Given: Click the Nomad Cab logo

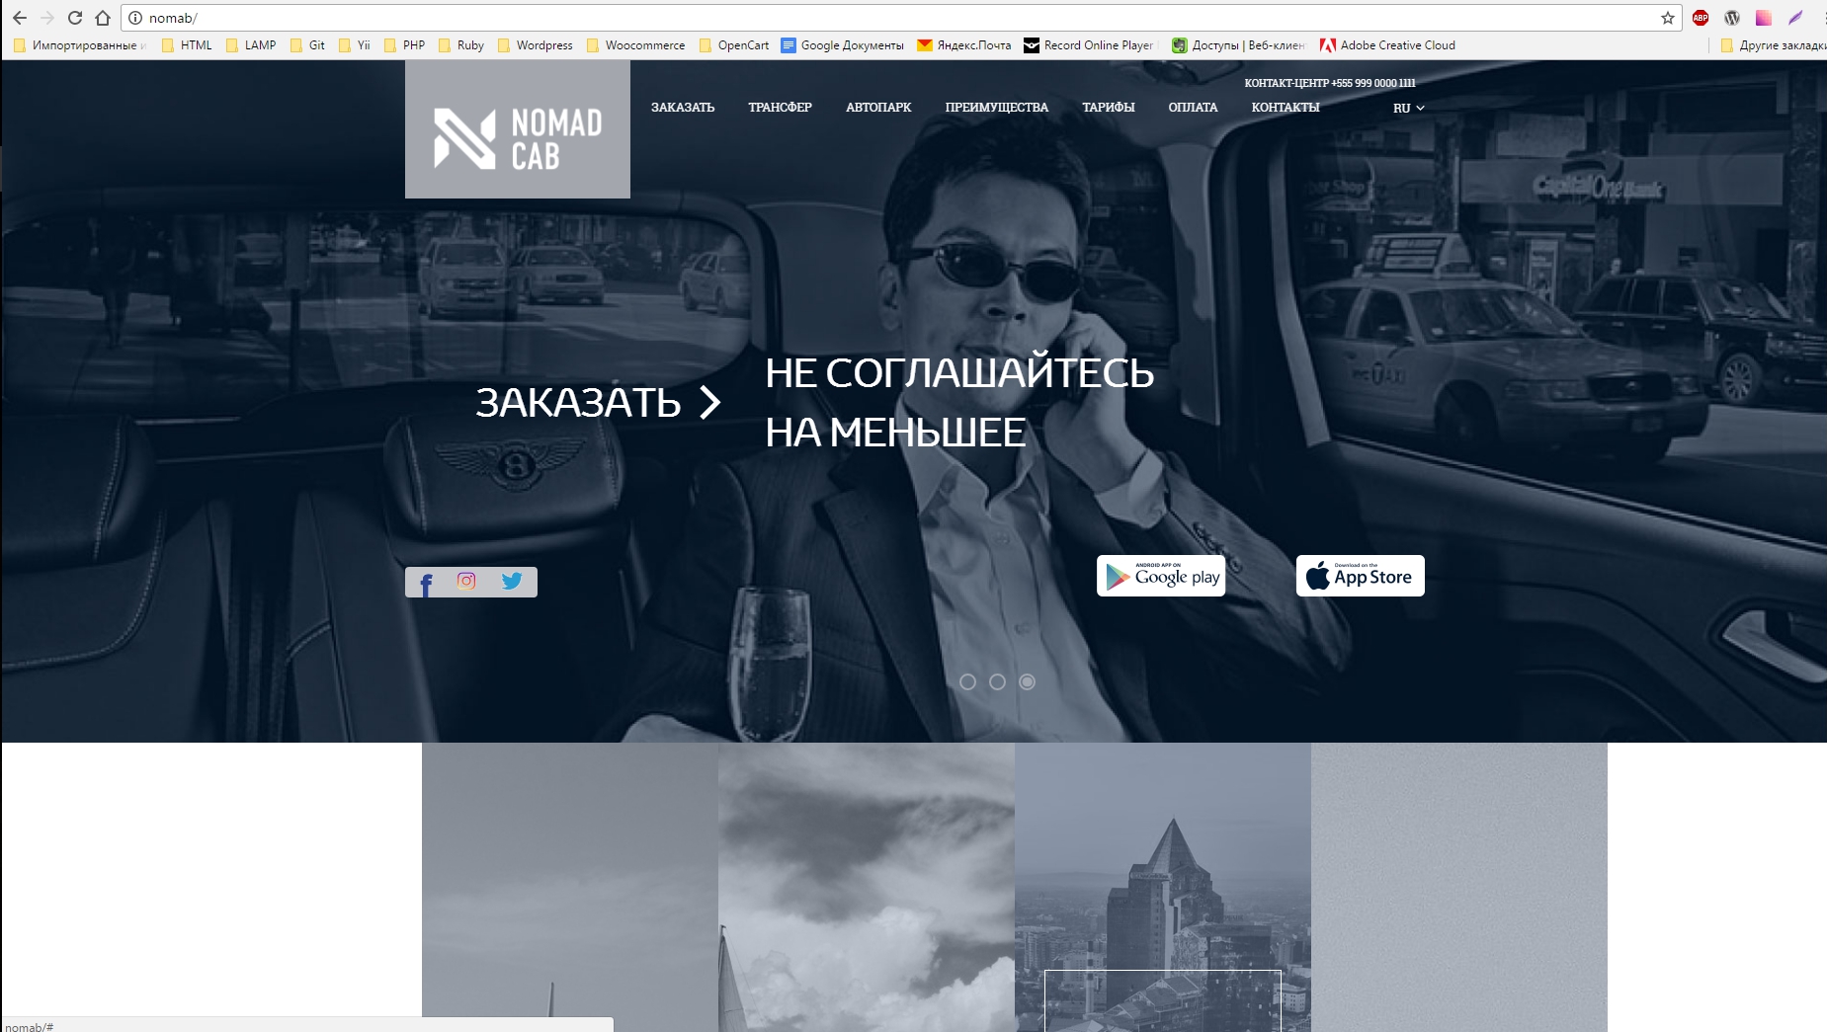Looking at the screenshot, I should click(518, 129).
